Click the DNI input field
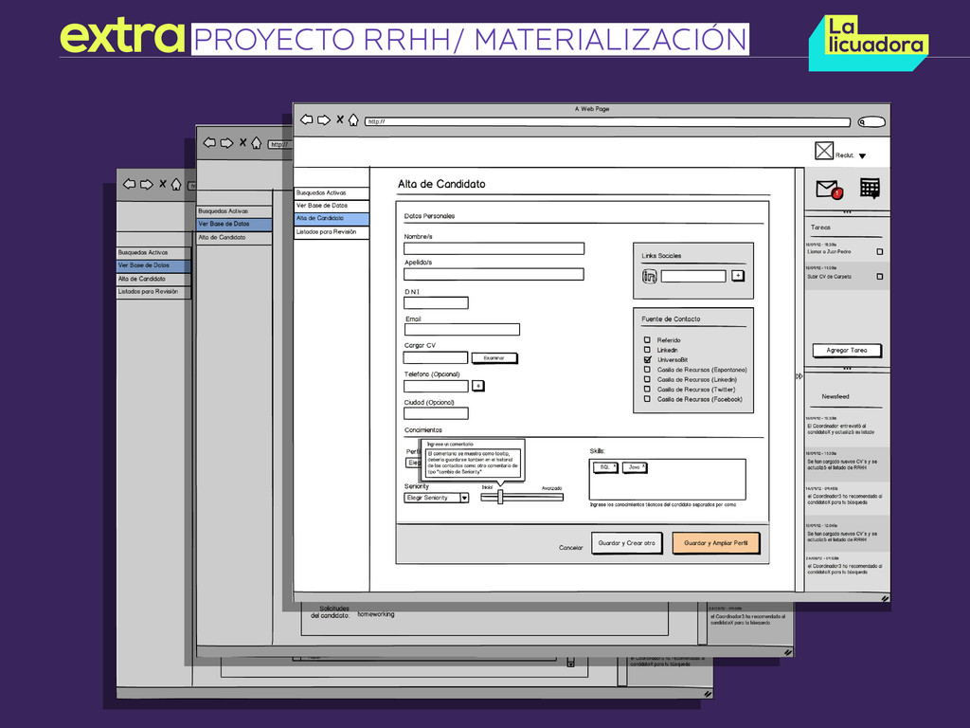970x728 pixels. [x=436, y=302]
